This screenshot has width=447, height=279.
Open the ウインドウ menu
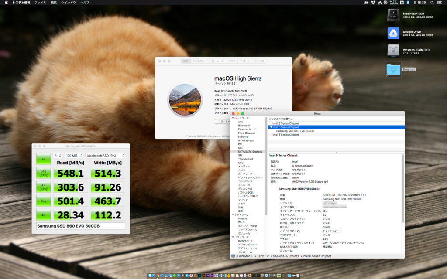point(69,3)
